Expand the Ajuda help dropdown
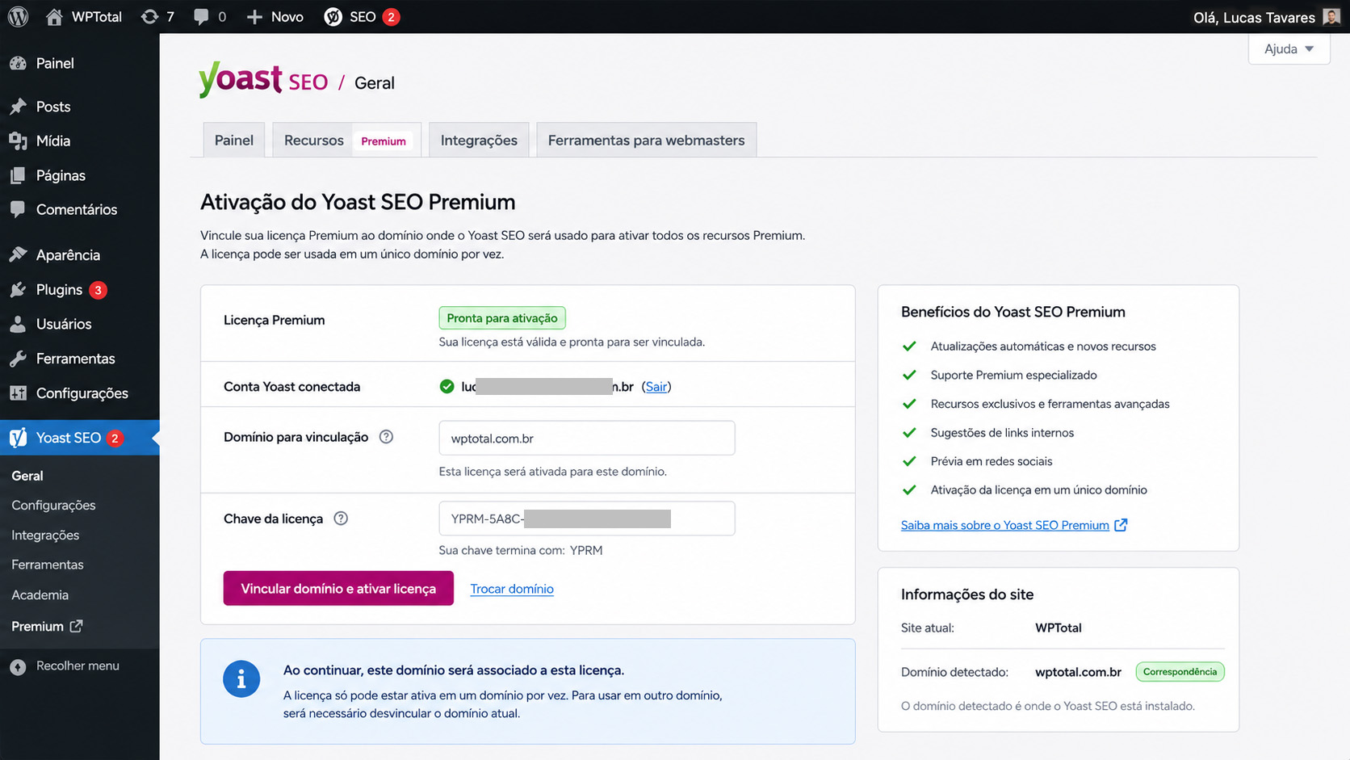 coord(1289,49)
